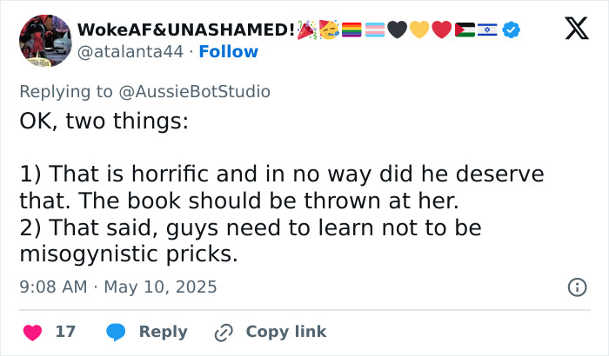The height and width of the screenshot is (356, 609).
Task: Open the info circle icon
Action: coord(576,287)
